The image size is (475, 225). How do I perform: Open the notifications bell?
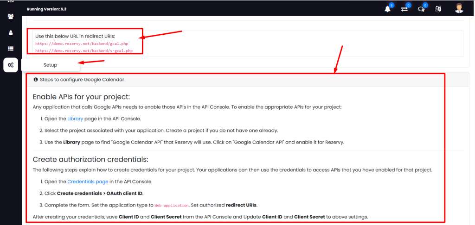click(387, 9)
